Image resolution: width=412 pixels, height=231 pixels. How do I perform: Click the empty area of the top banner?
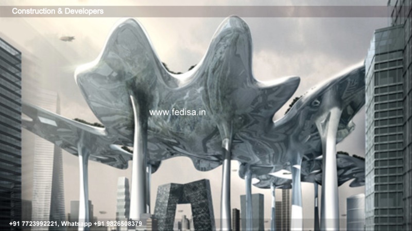pos(247,11)
